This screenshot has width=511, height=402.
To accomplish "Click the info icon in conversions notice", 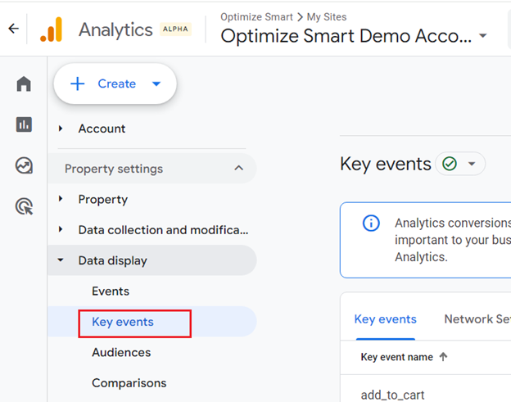I will (x=371, y=224).
